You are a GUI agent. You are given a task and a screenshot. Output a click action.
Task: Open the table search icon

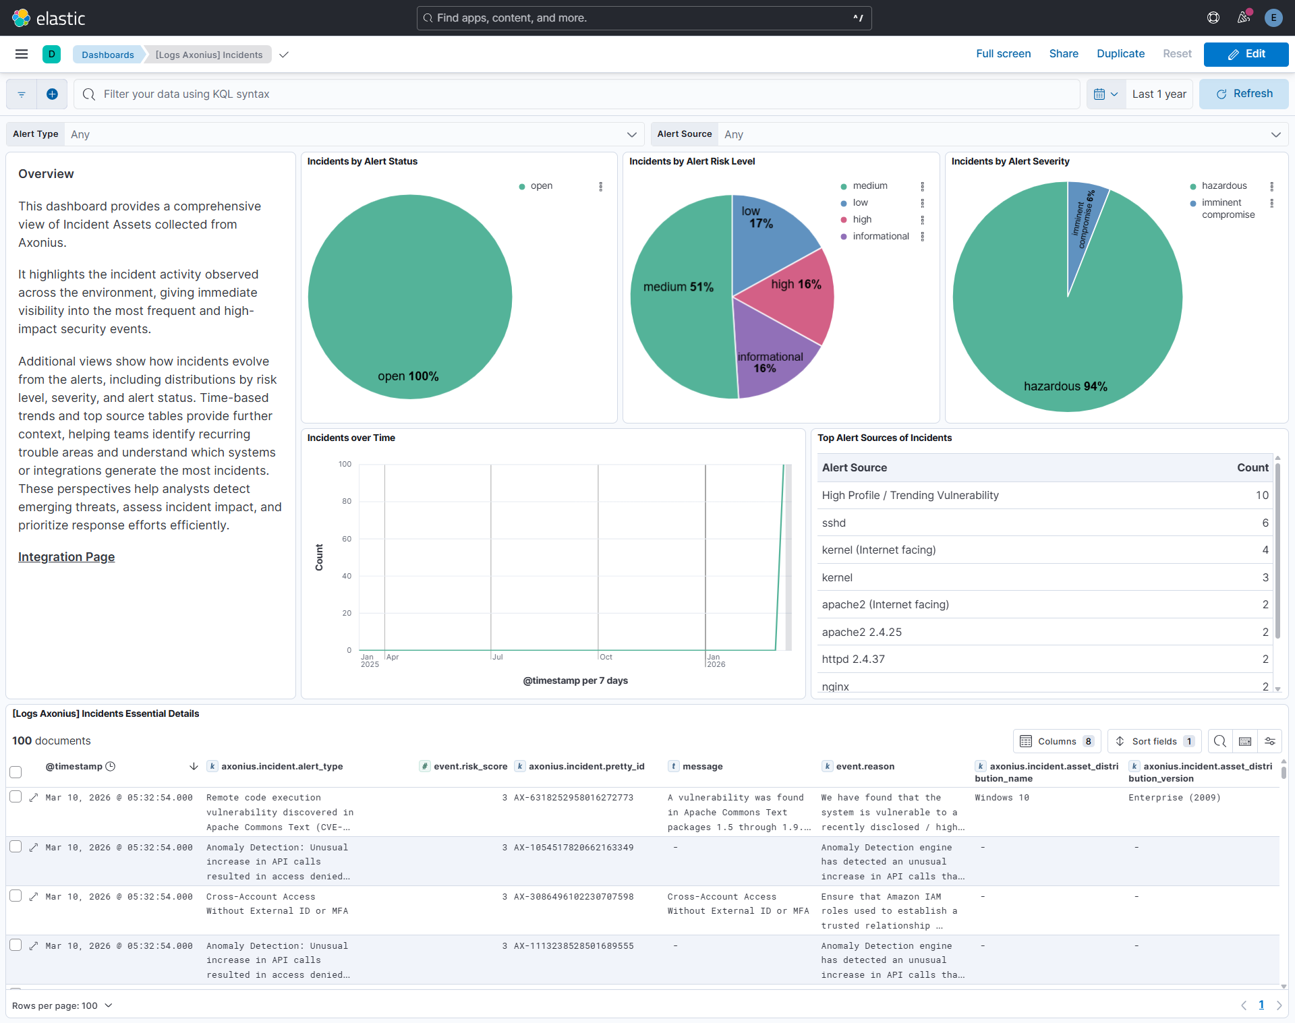[x=1219, y=741]
